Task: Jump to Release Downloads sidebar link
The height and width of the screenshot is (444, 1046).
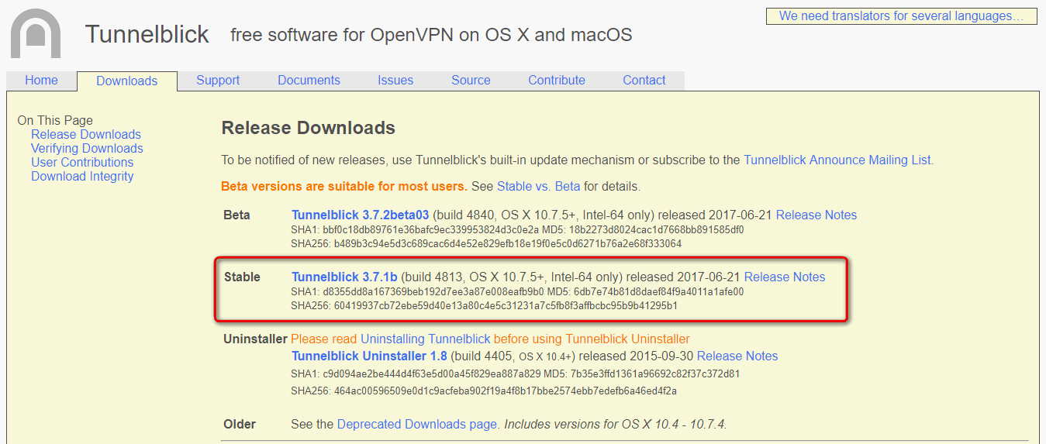Action: tap(86, 135)
